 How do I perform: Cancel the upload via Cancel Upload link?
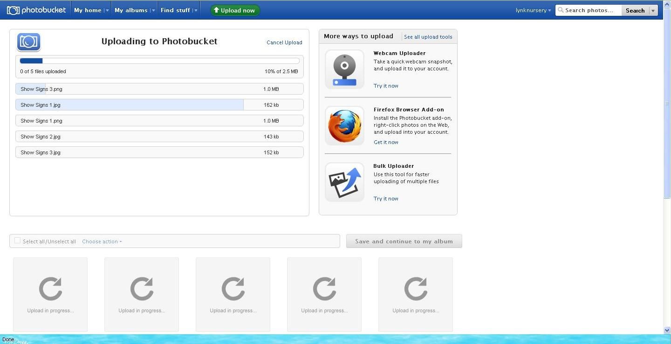click(x=284, y=42)
